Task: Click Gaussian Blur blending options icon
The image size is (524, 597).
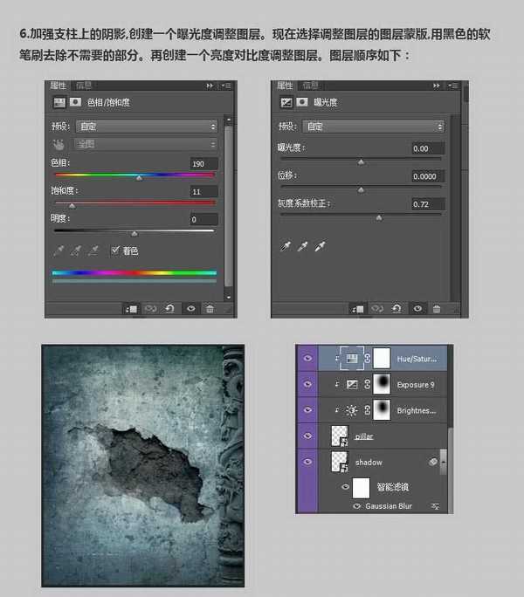Action: click(x=434, y=506)
